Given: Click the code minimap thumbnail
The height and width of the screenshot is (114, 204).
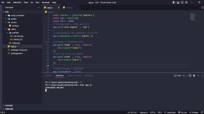Looking at the screenshot, I should [193, 17].
